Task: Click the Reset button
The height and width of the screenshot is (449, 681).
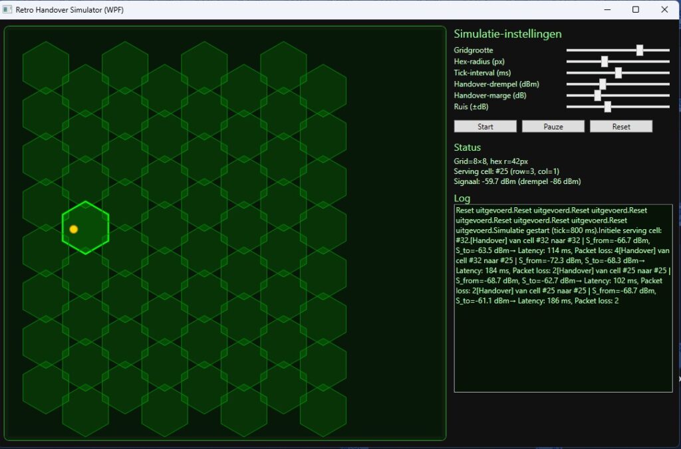Action: point(620,126)
